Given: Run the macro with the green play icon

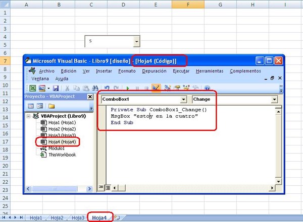Looking at the screenshot, I should coord(128,89).
